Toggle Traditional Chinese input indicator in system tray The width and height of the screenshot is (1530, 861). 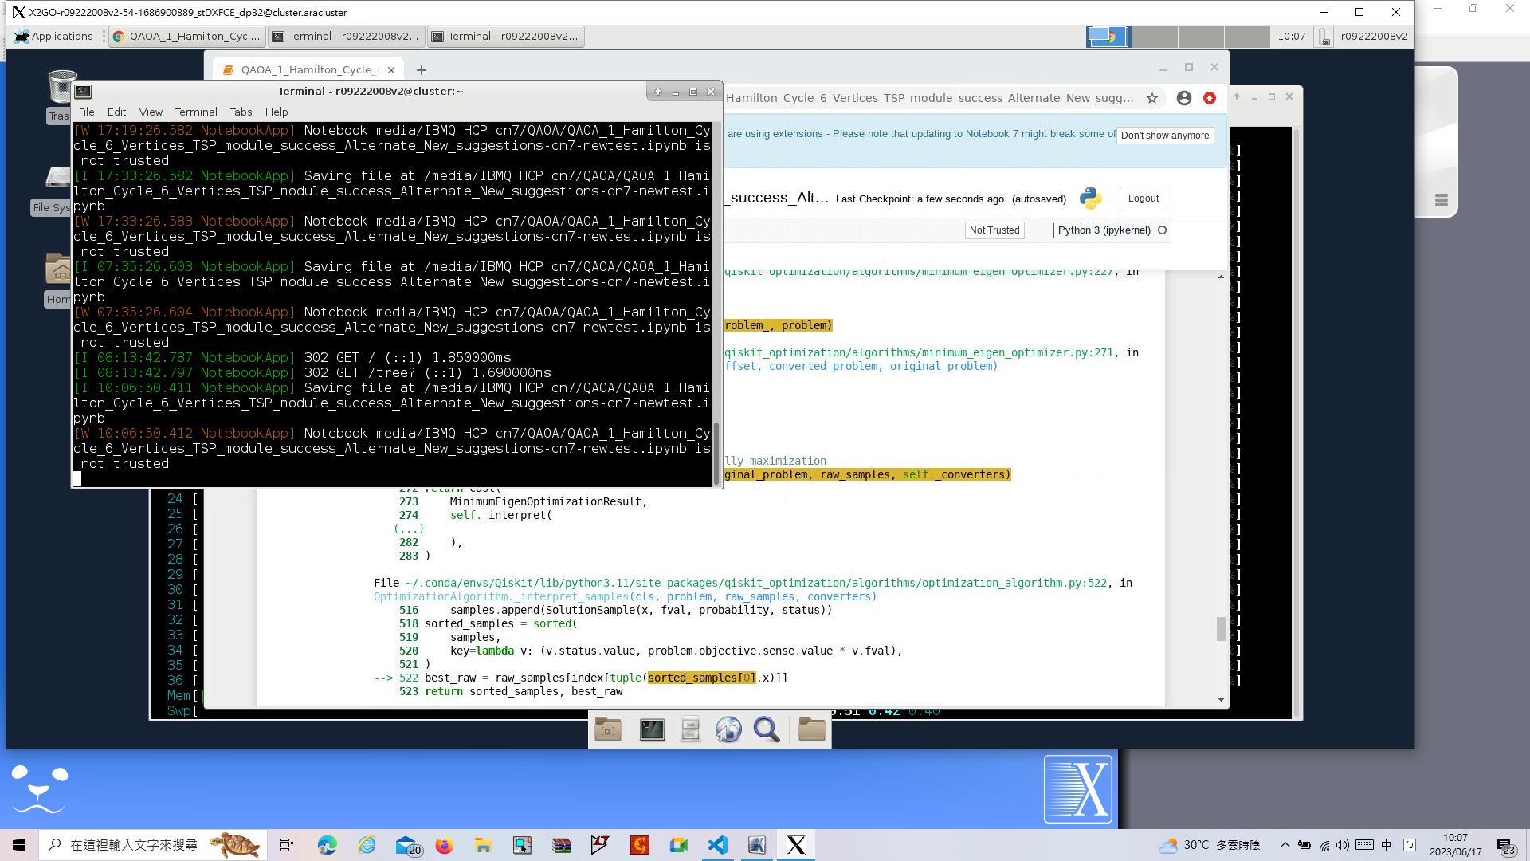pyautogui.click(x=1386, y=845)
